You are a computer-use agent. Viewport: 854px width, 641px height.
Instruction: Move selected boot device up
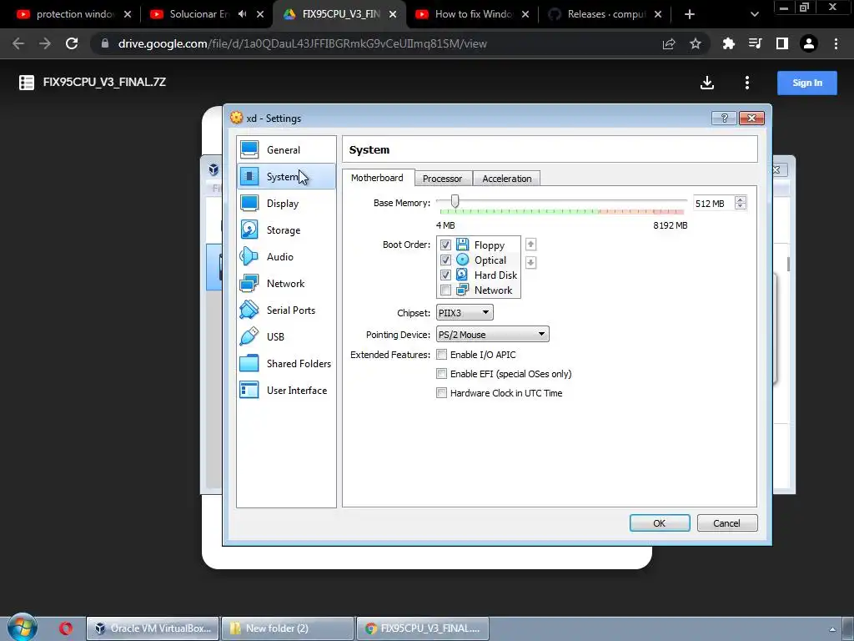pos(530,245)
